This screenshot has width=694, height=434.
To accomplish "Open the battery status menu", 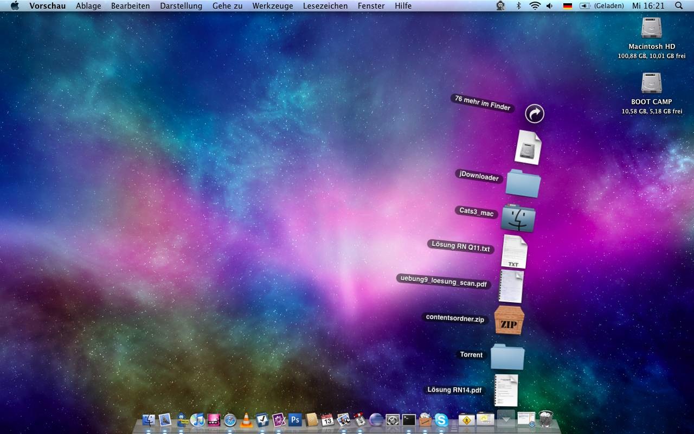I will point(584,6).
